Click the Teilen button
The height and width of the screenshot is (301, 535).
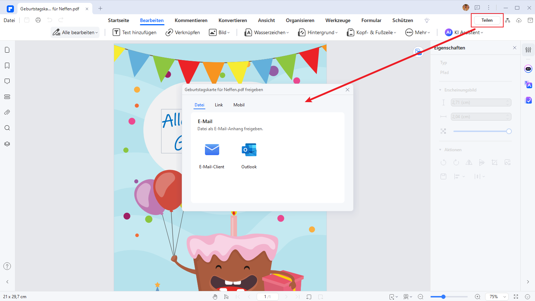pos(487,20)
